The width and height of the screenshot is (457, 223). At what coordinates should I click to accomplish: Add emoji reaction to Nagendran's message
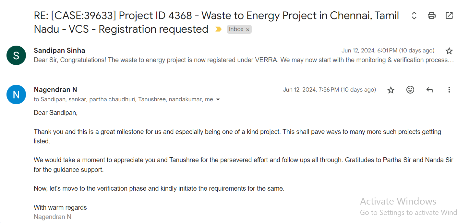410,90
